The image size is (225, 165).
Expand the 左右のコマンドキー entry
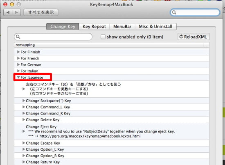pyautogui.click(x=24, y=89)
